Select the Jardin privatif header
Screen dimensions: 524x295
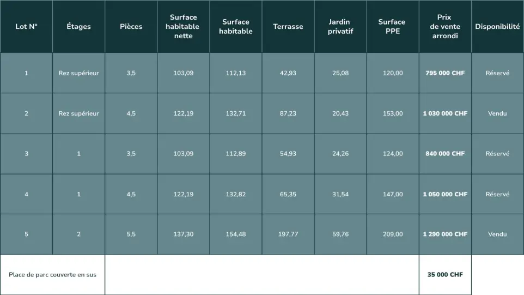coord(340,26)
